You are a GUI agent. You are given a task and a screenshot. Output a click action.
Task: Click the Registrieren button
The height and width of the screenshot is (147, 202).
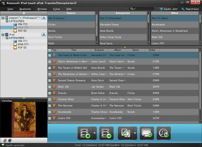point(190,9)
